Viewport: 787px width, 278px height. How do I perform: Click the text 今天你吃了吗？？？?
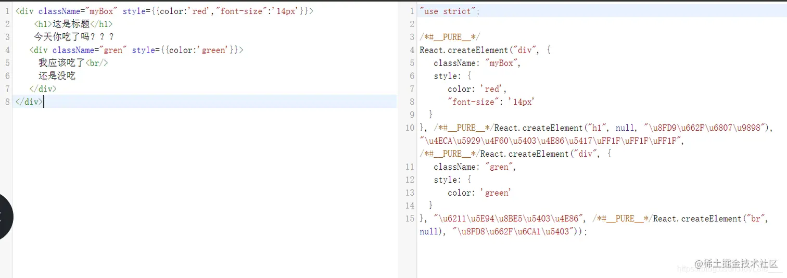tap(74, 37)
